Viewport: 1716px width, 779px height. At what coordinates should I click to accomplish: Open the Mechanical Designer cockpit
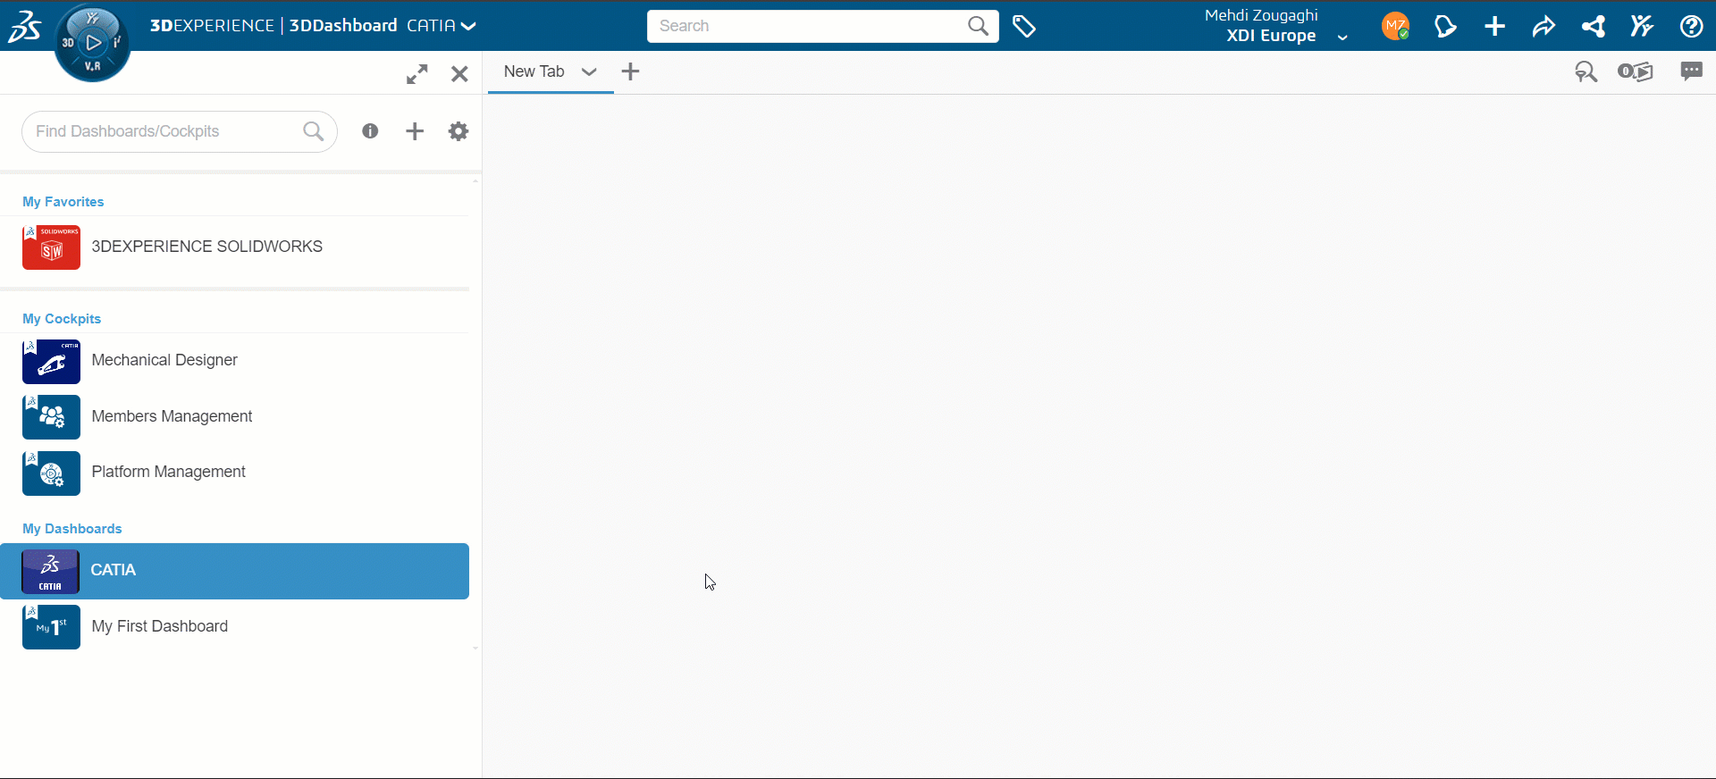click(164, 360)
